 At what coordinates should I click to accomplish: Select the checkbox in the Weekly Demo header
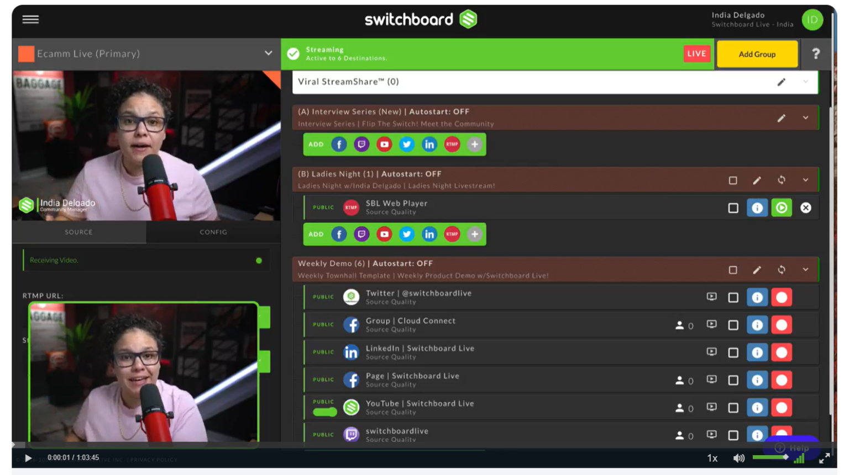[733, 270]
